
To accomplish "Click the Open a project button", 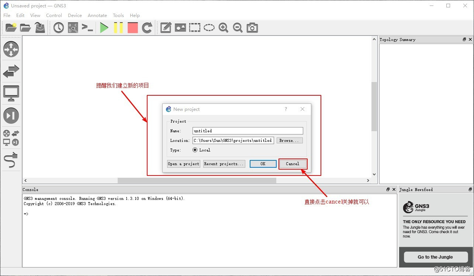I will point(184,164).
